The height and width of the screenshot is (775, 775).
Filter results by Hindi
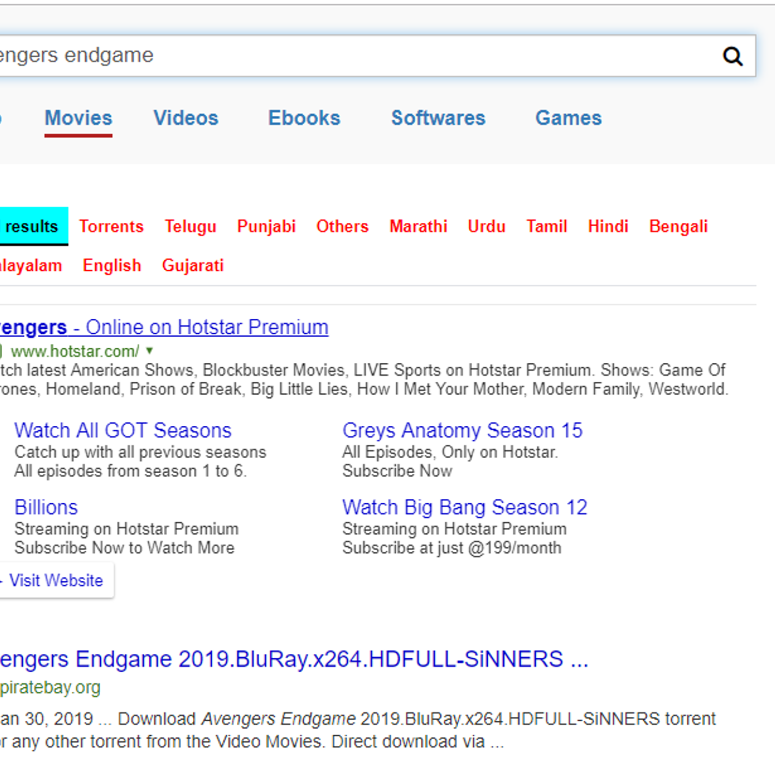point(608,226)
